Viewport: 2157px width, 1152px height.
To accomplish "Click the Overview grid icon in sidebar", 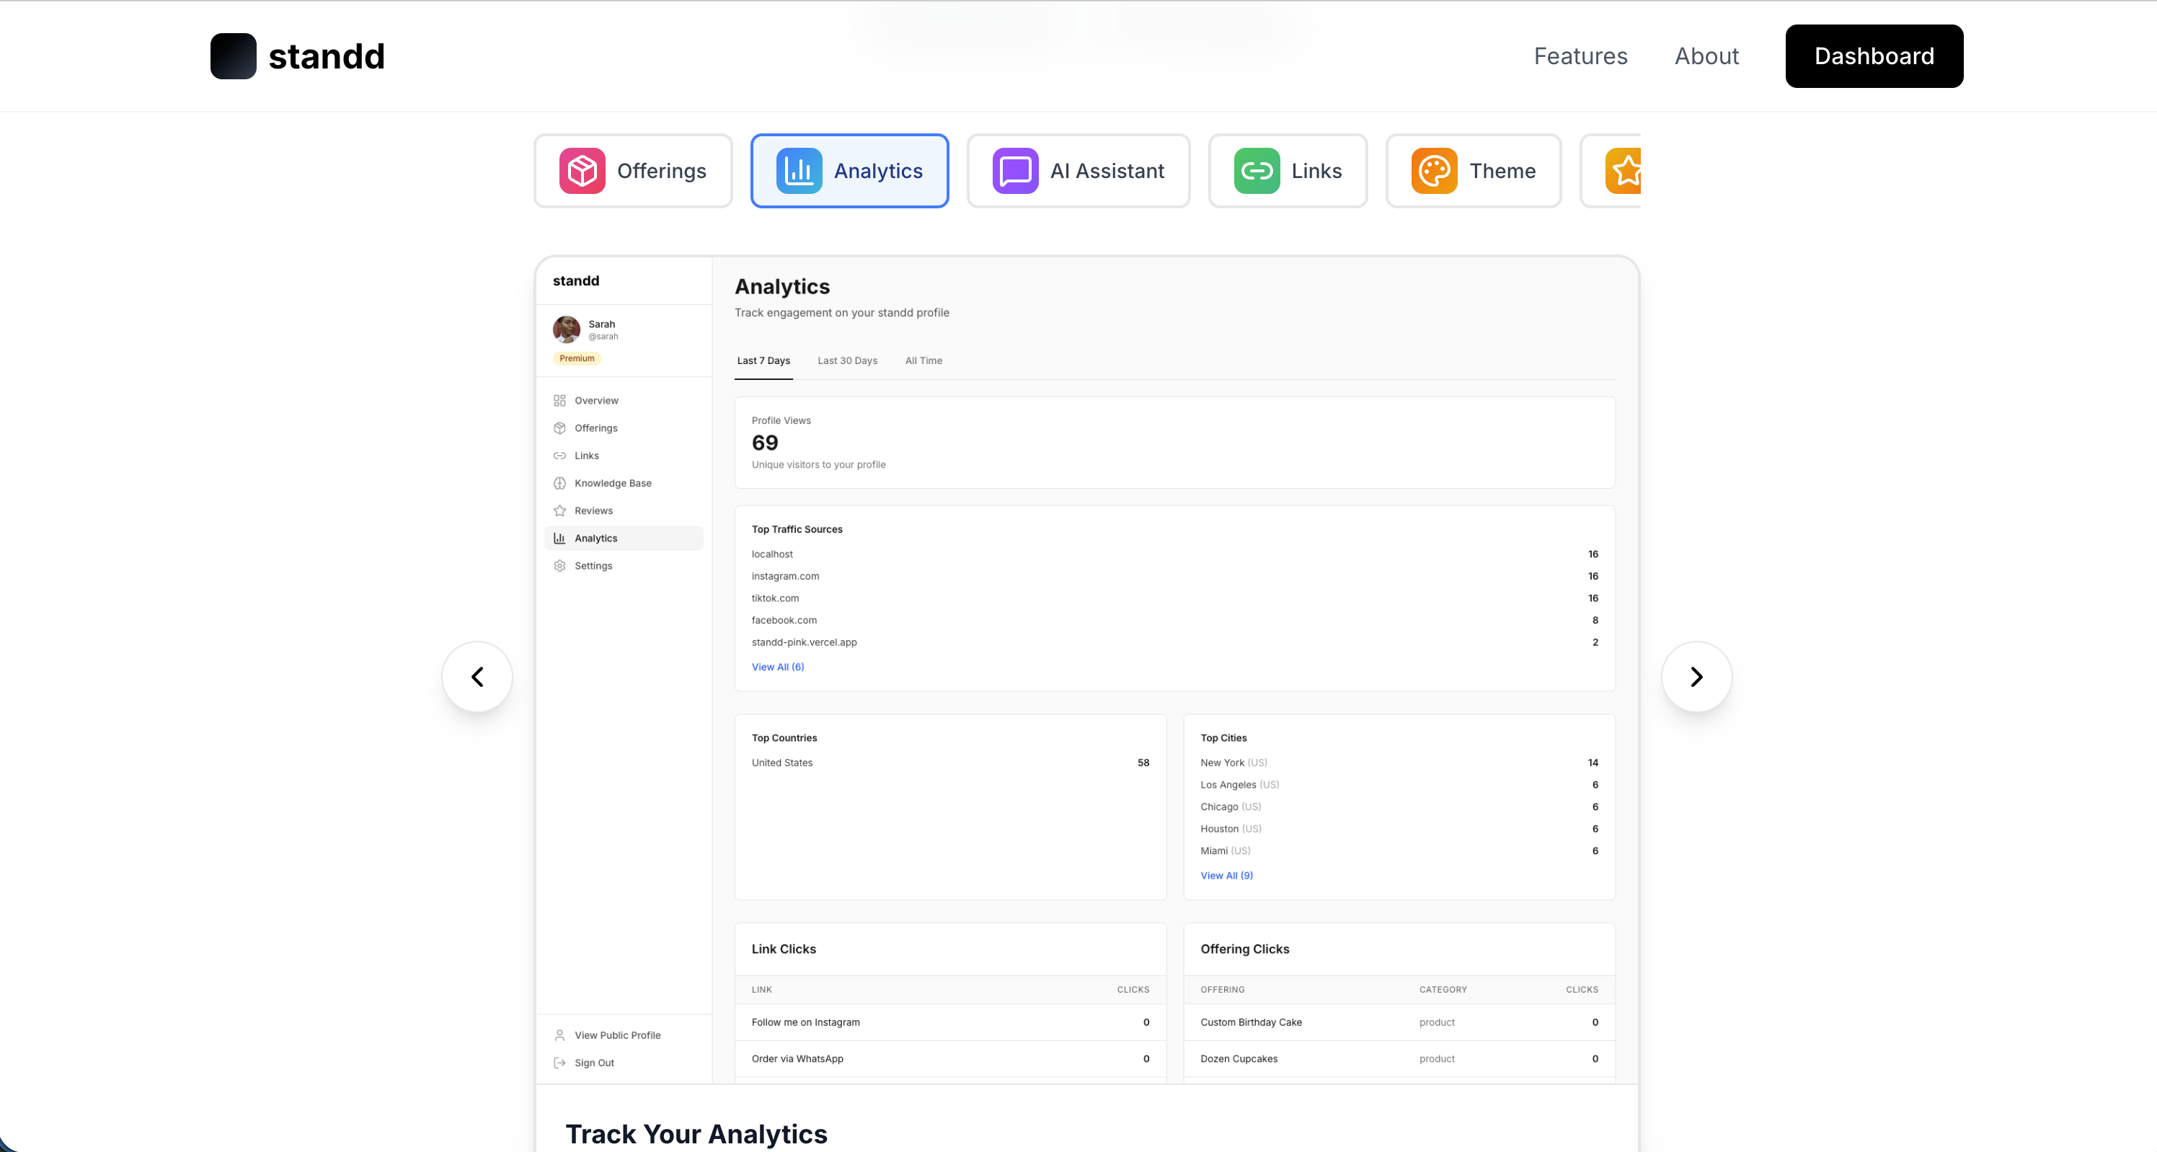I will pyautogui.click(x=559, y=400).
